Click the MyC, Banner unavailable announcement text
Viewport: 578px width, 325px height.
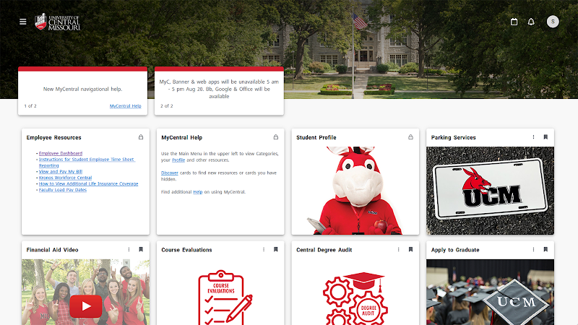coord(219,89)
